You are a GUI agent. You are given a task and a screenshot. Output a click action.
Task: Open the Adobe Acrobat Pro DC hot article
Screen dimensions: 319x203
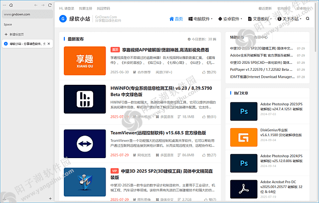(281, 187)
